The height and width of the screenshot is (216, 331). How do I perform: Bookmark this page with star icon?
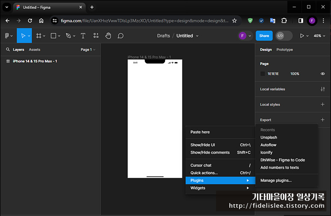click(x=234, y=21)
